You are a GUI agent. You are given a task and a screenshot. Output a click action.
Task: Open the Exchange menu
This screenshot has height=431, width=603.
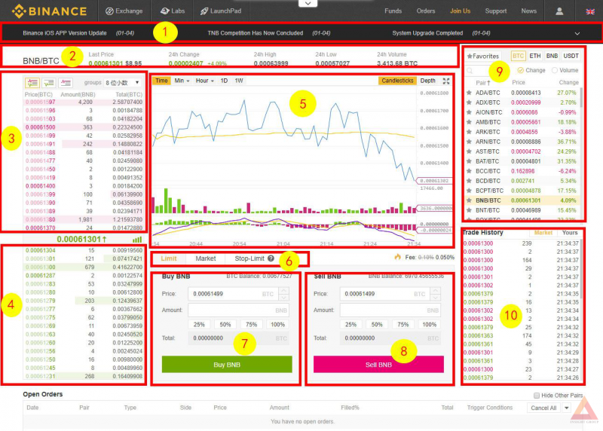[124, 11]
